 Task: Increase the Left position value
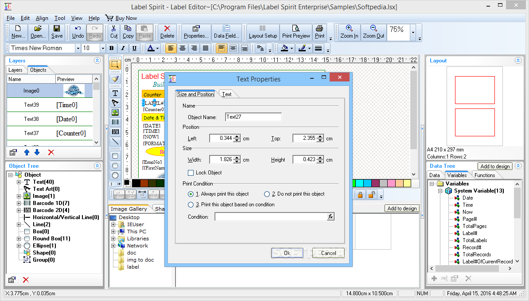point(237,136)
